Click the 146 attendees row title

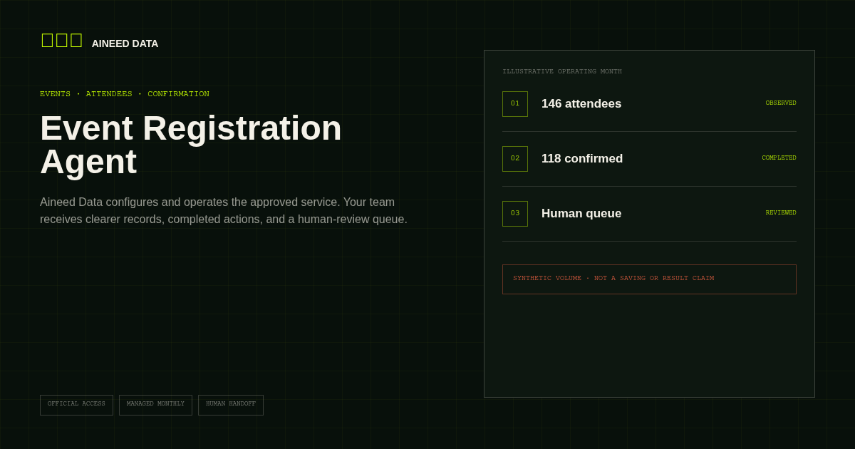[581, 104]
